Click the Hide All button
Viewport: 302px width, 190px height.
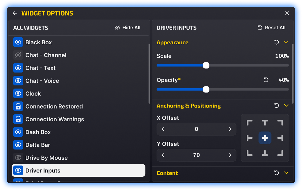(x=128, y=28)
